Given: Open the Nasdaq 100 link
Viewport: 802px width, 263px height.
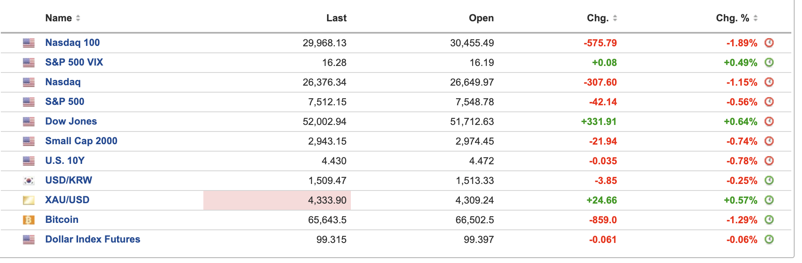Looking at the screenshot, I should [72, 43].
